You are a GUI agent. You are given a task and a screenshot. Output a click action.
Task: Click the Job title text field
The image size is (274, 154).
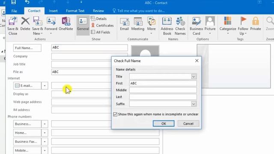(81, 64)
